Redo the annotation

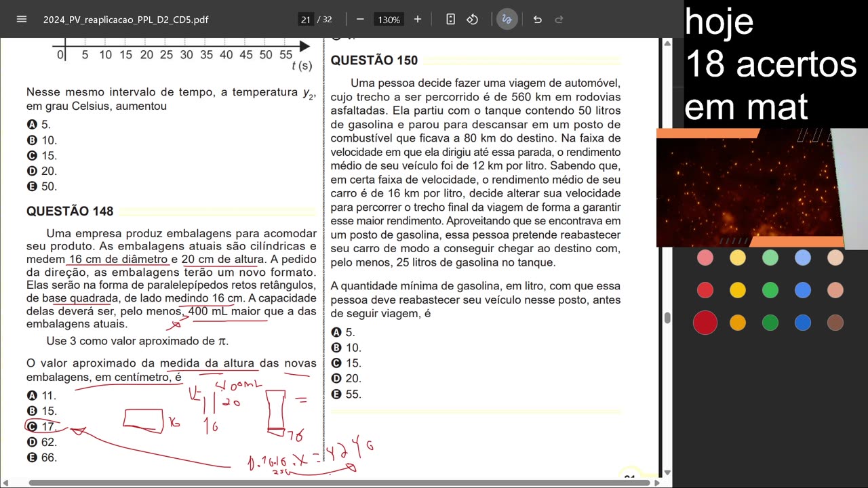tap(559, 19)
